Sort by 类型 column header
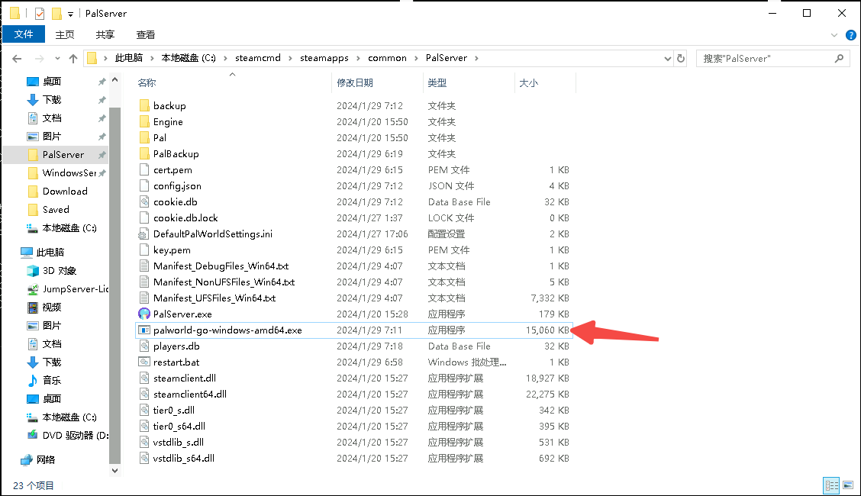 [437, 83]
